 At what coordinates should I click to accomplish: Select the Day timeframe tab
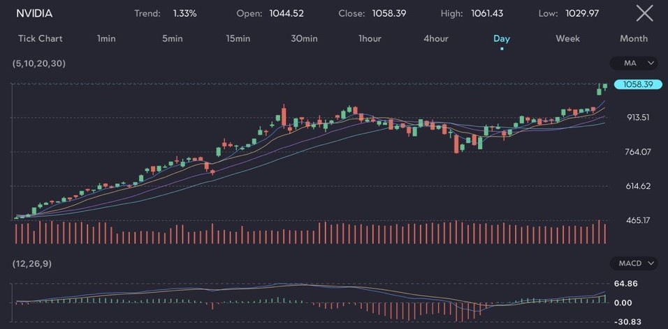[x=501, y=38]
